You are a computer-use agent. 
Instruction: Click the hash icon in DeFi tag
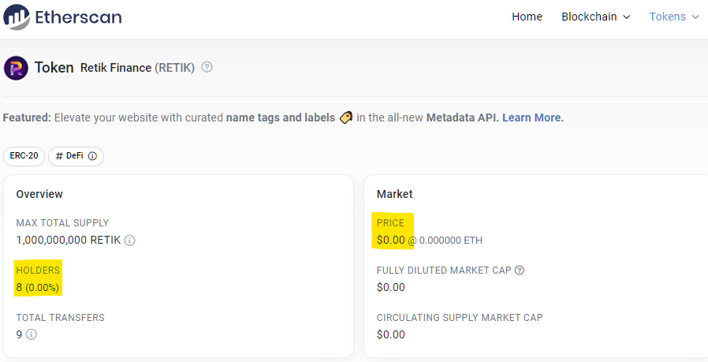[59, 156]
